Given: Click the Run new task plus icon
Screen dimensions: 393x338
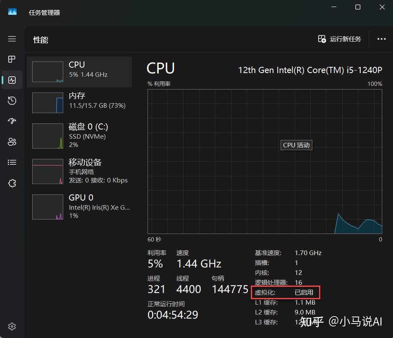Looking at the screenshot, I should 322,39.
